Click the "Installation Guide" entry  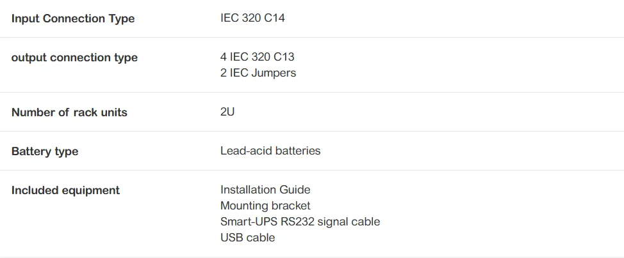pos(265,190)
